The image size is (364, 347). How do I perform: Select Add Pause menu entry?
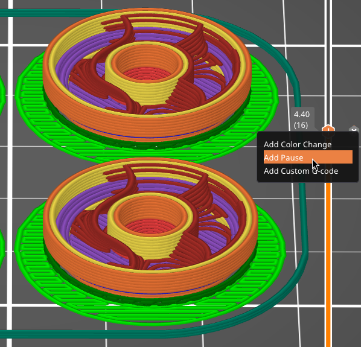coord(308,158)
